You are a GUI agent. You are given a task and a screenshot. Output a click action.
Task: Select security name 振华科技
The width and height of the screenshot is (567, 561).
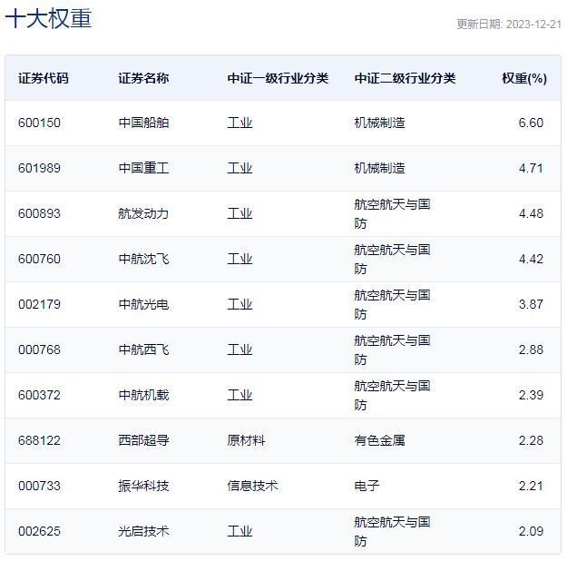click(x=143, y=486)
